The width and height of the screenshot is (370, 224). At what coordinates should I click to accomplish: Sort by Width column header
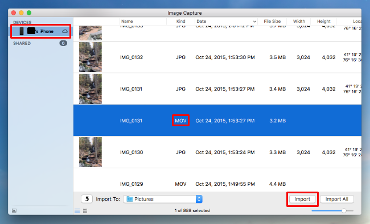[299, 21]
